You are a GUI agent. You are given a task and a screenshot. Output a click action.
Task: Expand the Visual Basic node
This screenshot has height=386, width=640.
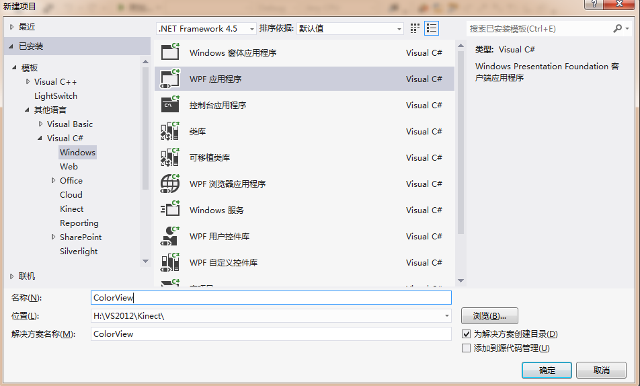pos(40,124)
